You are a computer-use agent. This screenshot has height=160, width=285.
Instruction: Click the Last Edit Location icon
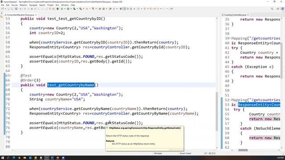151,9
